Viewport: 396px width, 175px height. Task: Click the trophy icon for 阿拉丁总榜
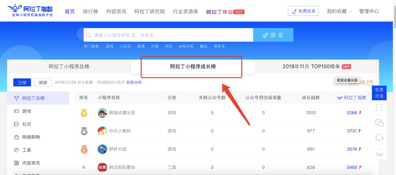pyautogui.click(x=16, y=98)
